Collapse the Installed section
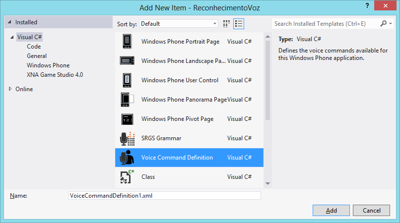 9,22
